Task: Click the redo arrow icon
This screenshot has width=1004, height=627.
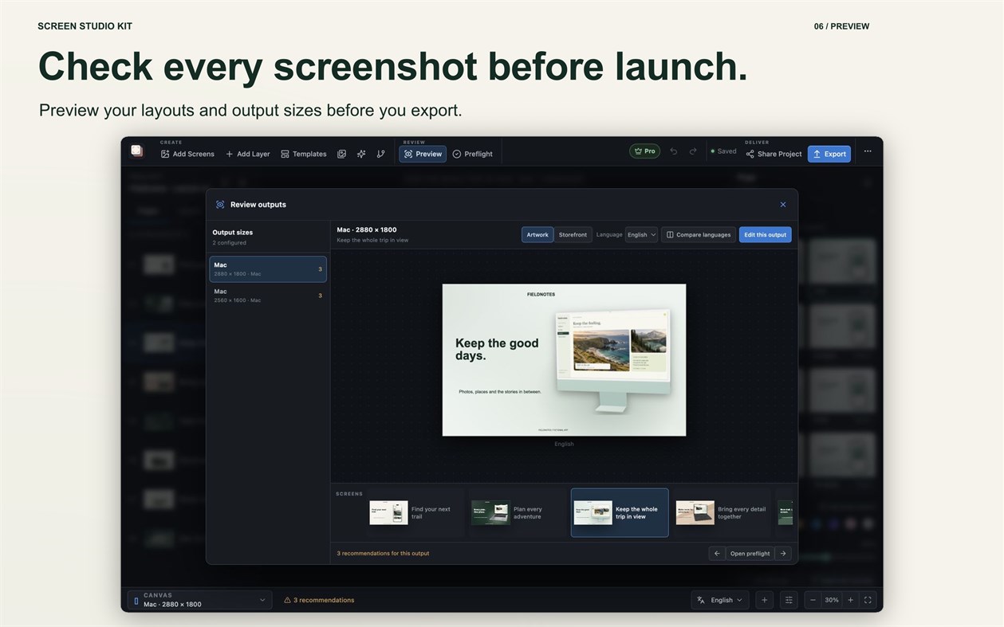Action: click(693, 151)
